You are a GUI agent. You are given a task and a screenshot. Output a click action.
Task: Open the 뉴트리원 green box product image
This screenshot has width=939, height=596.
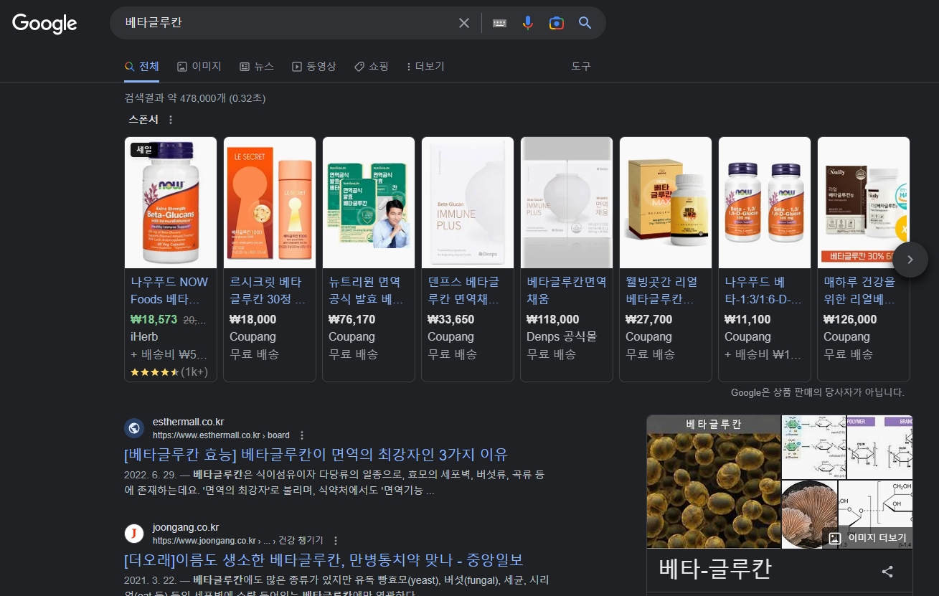pyautogui.click(x=369, y=202)
